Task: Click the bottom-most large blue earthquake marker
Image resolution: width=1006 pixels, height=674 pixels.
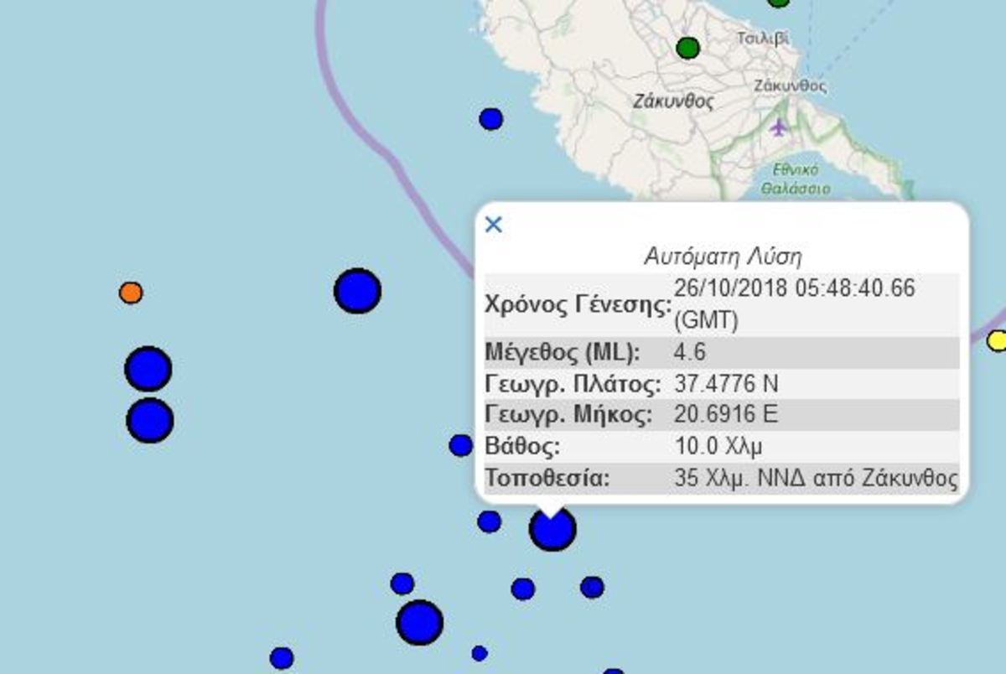Action: [419, 622]
